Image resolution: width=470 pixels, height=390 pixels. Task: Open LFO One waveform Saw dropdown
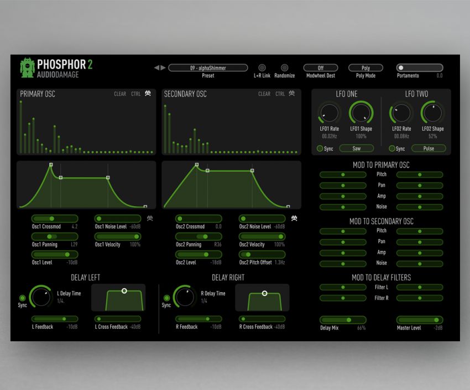357,148
